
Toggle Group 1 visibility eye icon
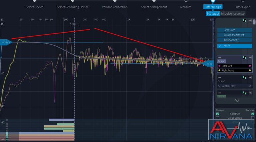pos(250,58)
